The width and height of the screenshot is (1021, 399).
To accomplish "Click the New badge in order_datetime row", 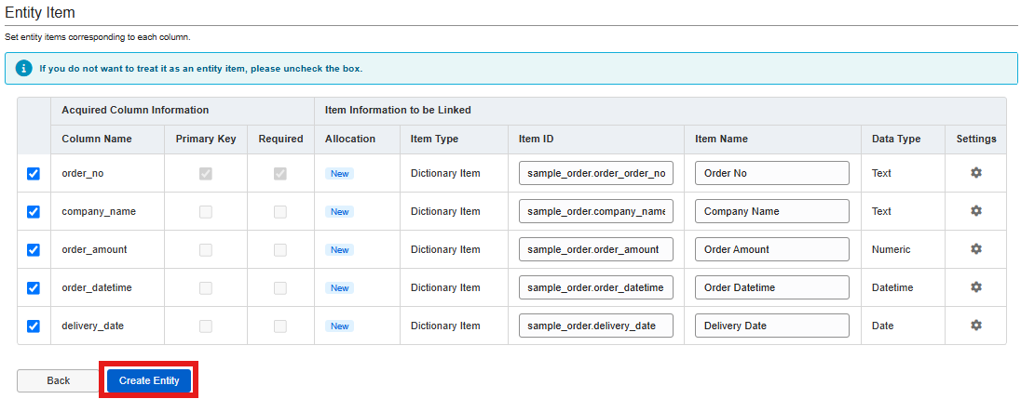I will click(339, 288).
